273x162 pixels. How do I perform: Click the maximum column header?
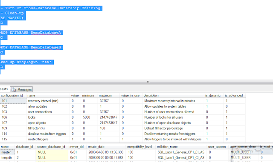click(x=108, y=96)
